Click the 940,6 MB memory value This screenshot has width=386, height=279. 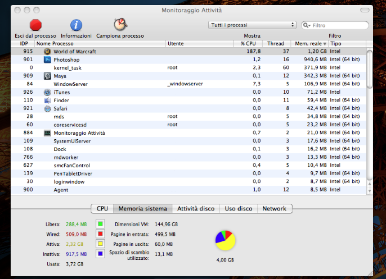[315, 60]
